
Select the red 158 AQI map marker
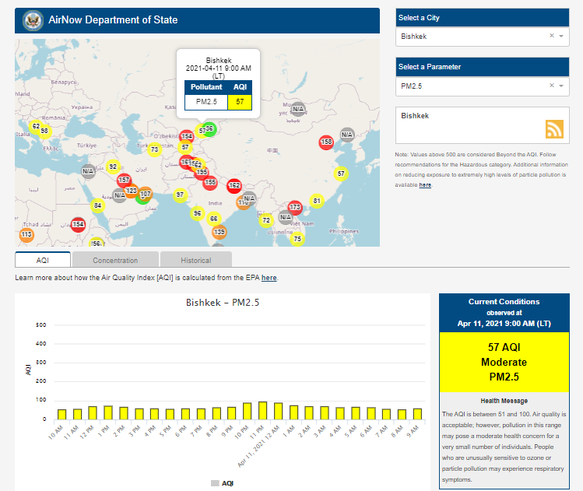[x=326, y=142]
